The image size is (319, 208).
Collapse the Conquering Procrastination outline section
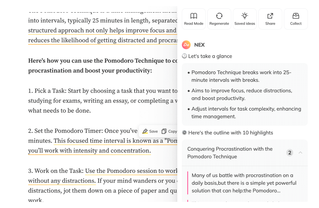(x=300, y=152)
